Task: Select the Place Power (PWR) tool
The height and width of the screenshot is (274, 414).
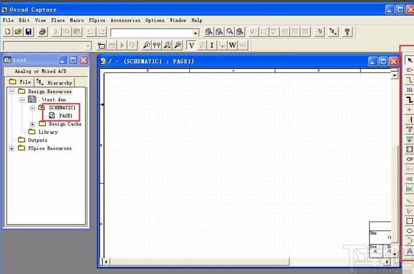Action: [x=409, y=129]
